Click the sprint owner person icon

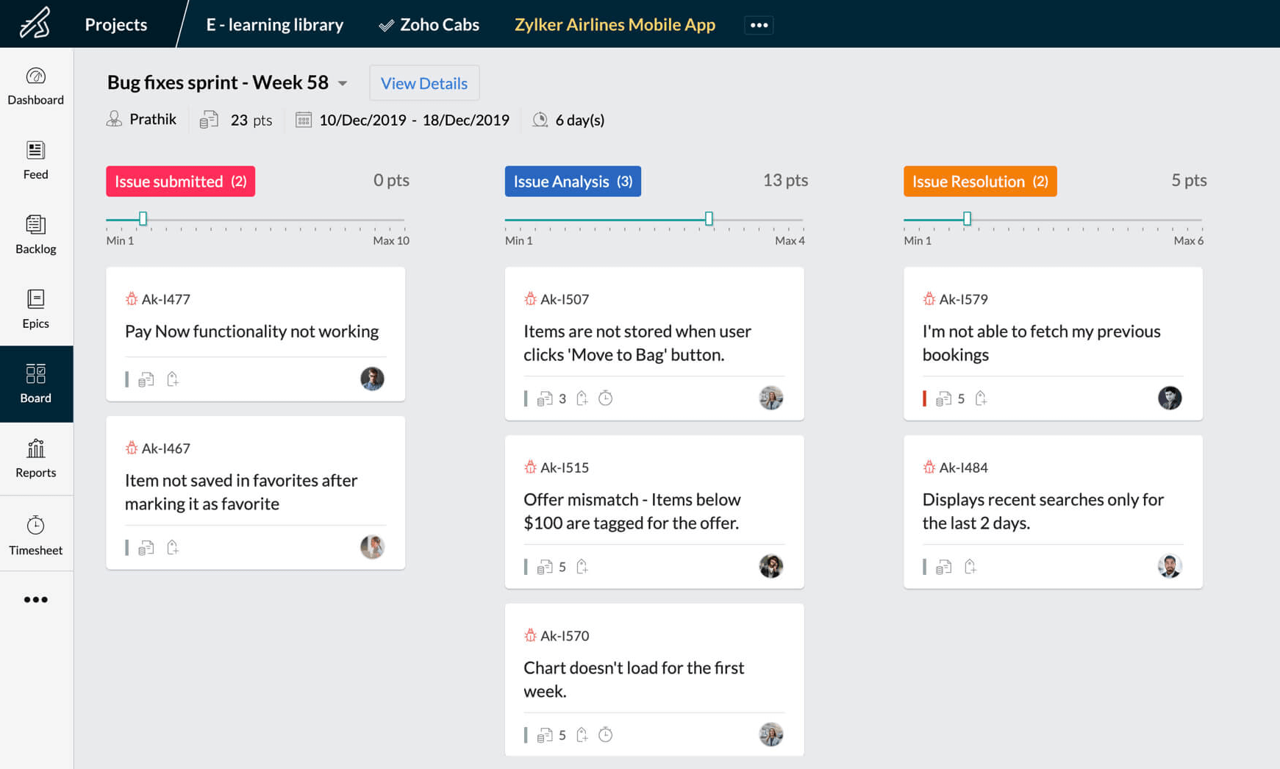tap(114, 119)
